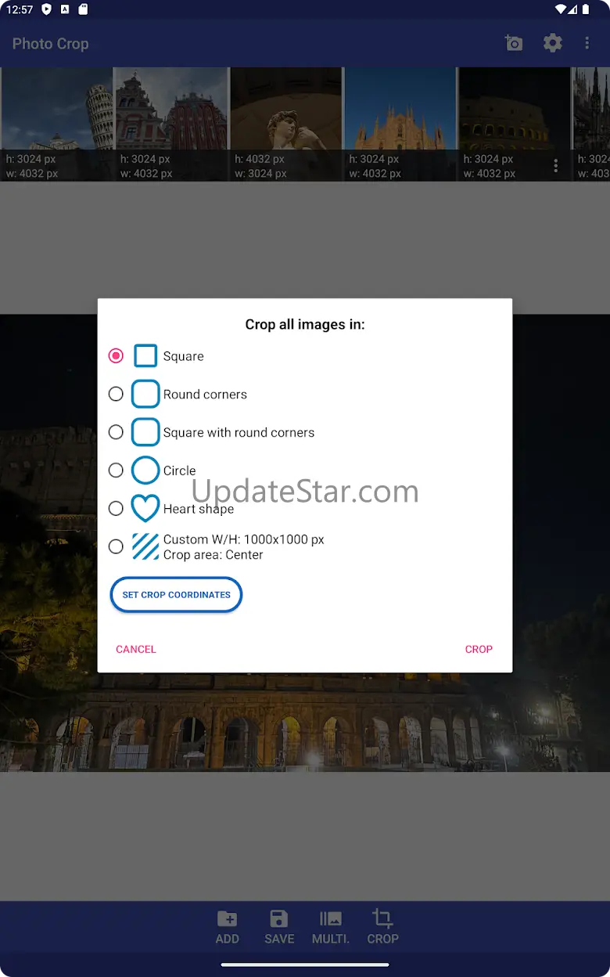Select the Leaning Tower of Pisa thumbnail

click(56, 124)
